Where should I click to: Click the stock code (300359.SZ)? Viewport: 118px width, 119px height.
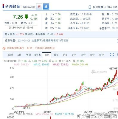pos(28,7)
